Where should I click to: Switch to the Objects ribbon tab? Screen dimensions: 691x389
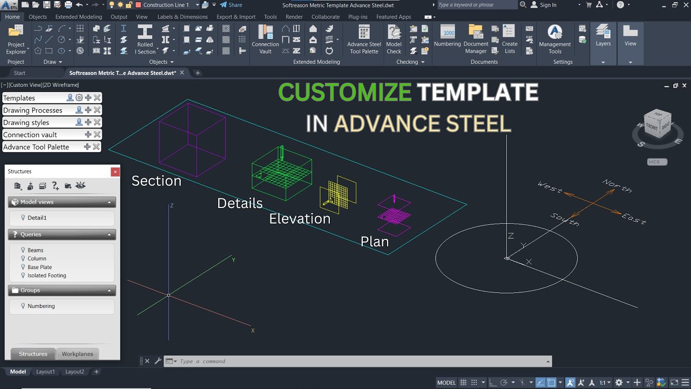38,17
